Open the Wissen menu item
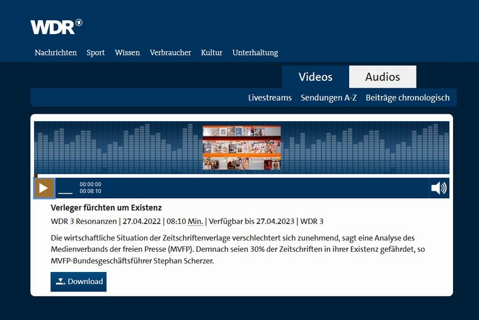The height and width of the screenshot is (320, 479). pyautogui.click(x=127, y=52)
